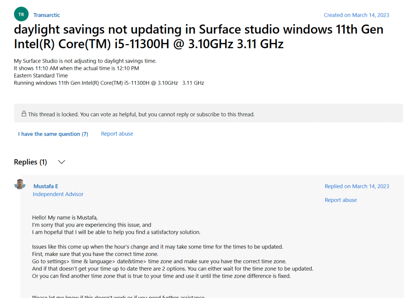Click the 'My Surface Studio is not adjusting' line

[85, 61]
